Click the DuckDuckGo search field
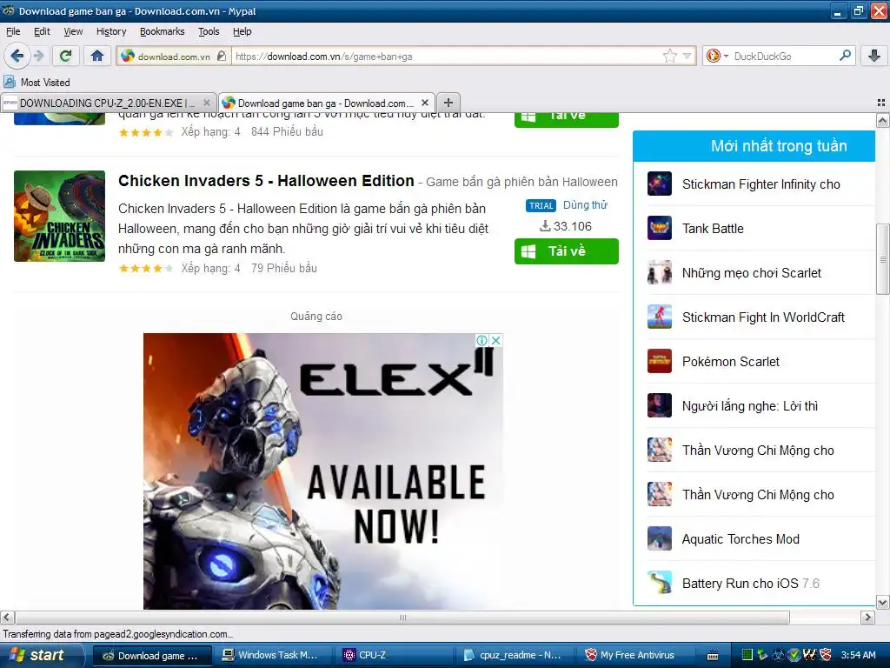The image size is (890, 668). [785, 57]
